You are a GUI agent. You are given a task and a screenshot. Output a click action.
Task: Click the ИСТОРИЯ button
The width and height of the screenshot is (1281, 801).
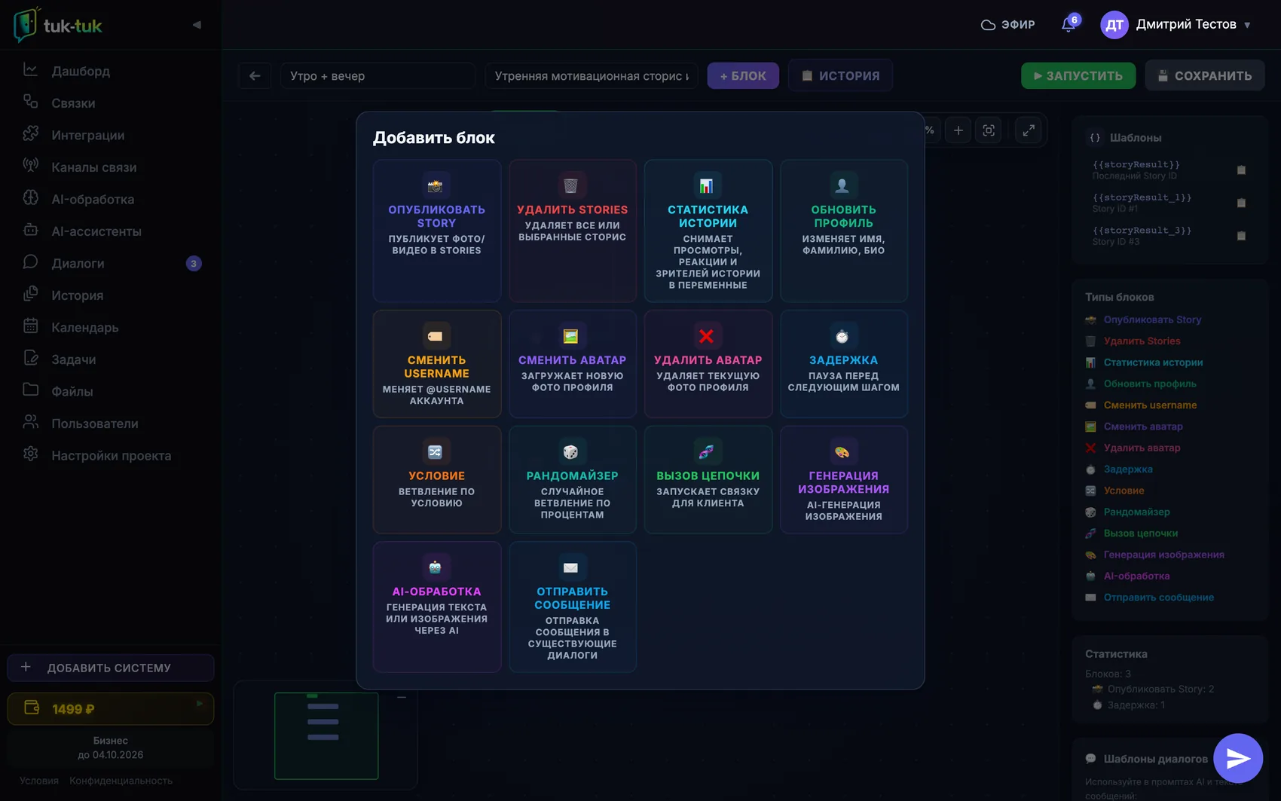coord(840,75)
